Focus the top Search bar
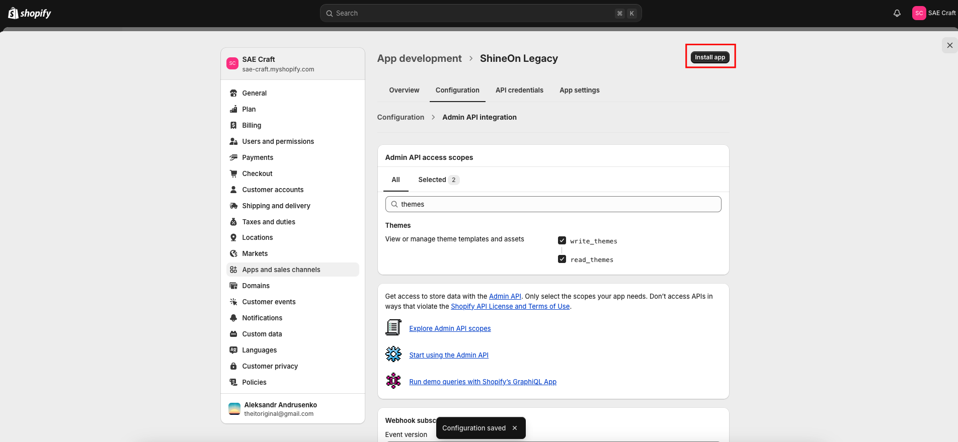 pyautogui.click(x=481, y=13)
